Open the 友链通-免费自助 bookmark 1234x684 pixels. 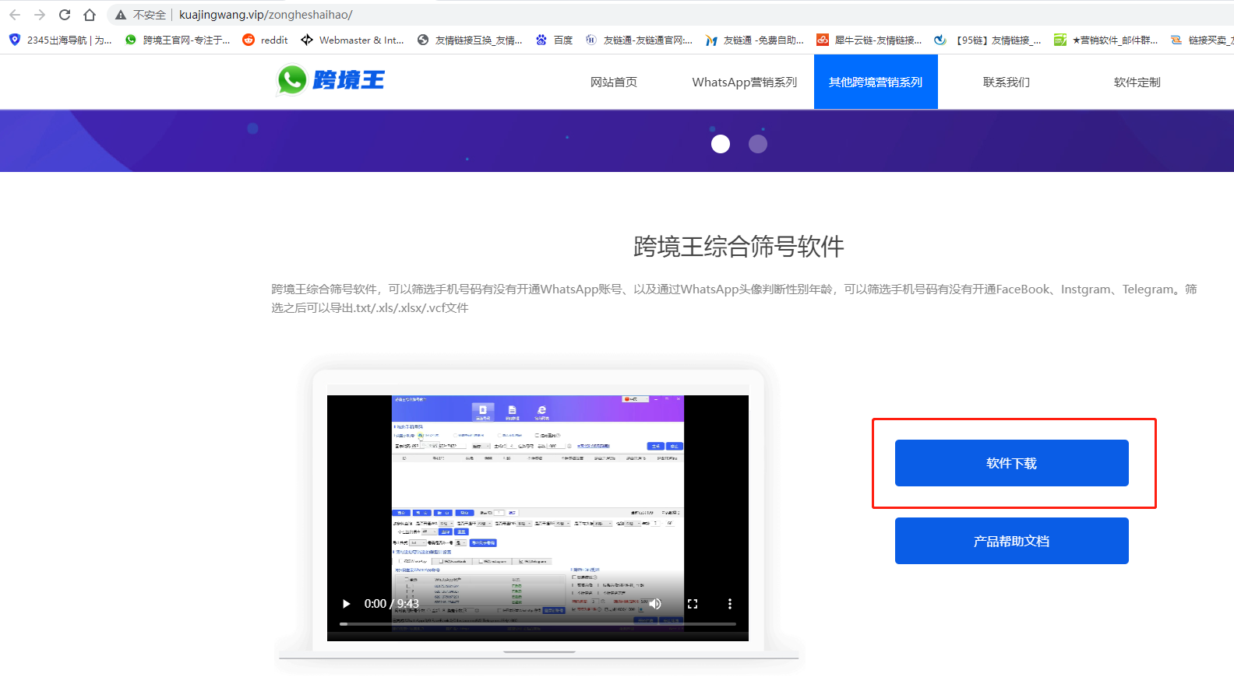754,40
